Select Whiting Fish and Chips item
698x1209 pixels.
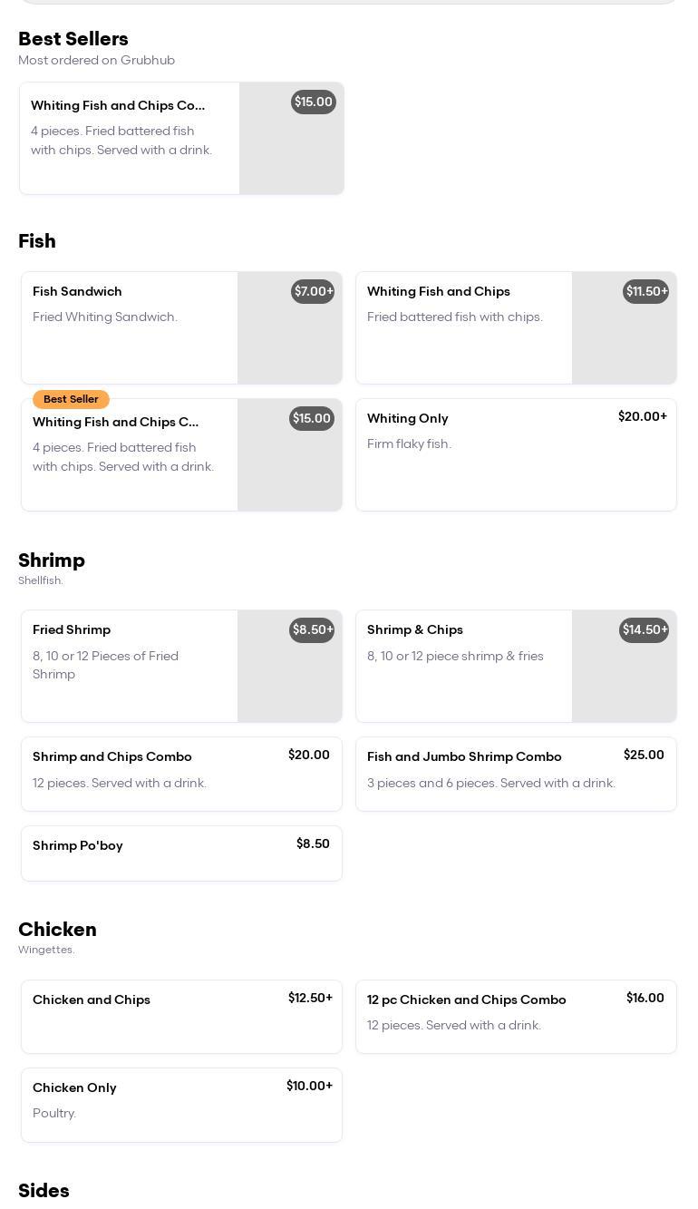tap(439, 292)
